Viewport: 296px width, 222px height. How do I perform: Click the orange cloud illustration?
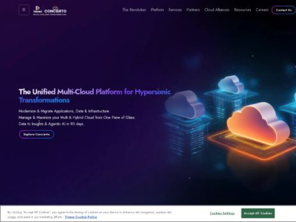(259, 124)
